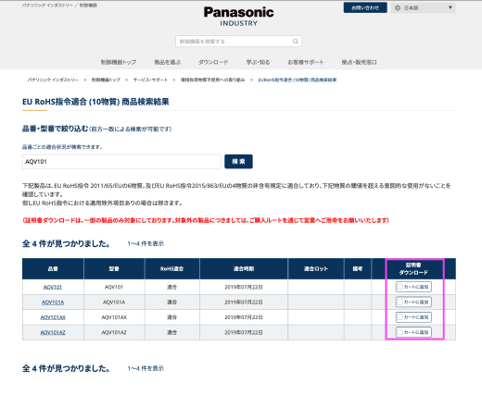Click the RoHS適合 column header
The height and width of the screenshot is (395, 482).
(171, 269)
